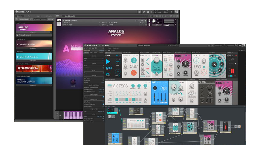Open Kontakt settings gear icon
This screenshot has height=155, width=260.
[144, 12]
